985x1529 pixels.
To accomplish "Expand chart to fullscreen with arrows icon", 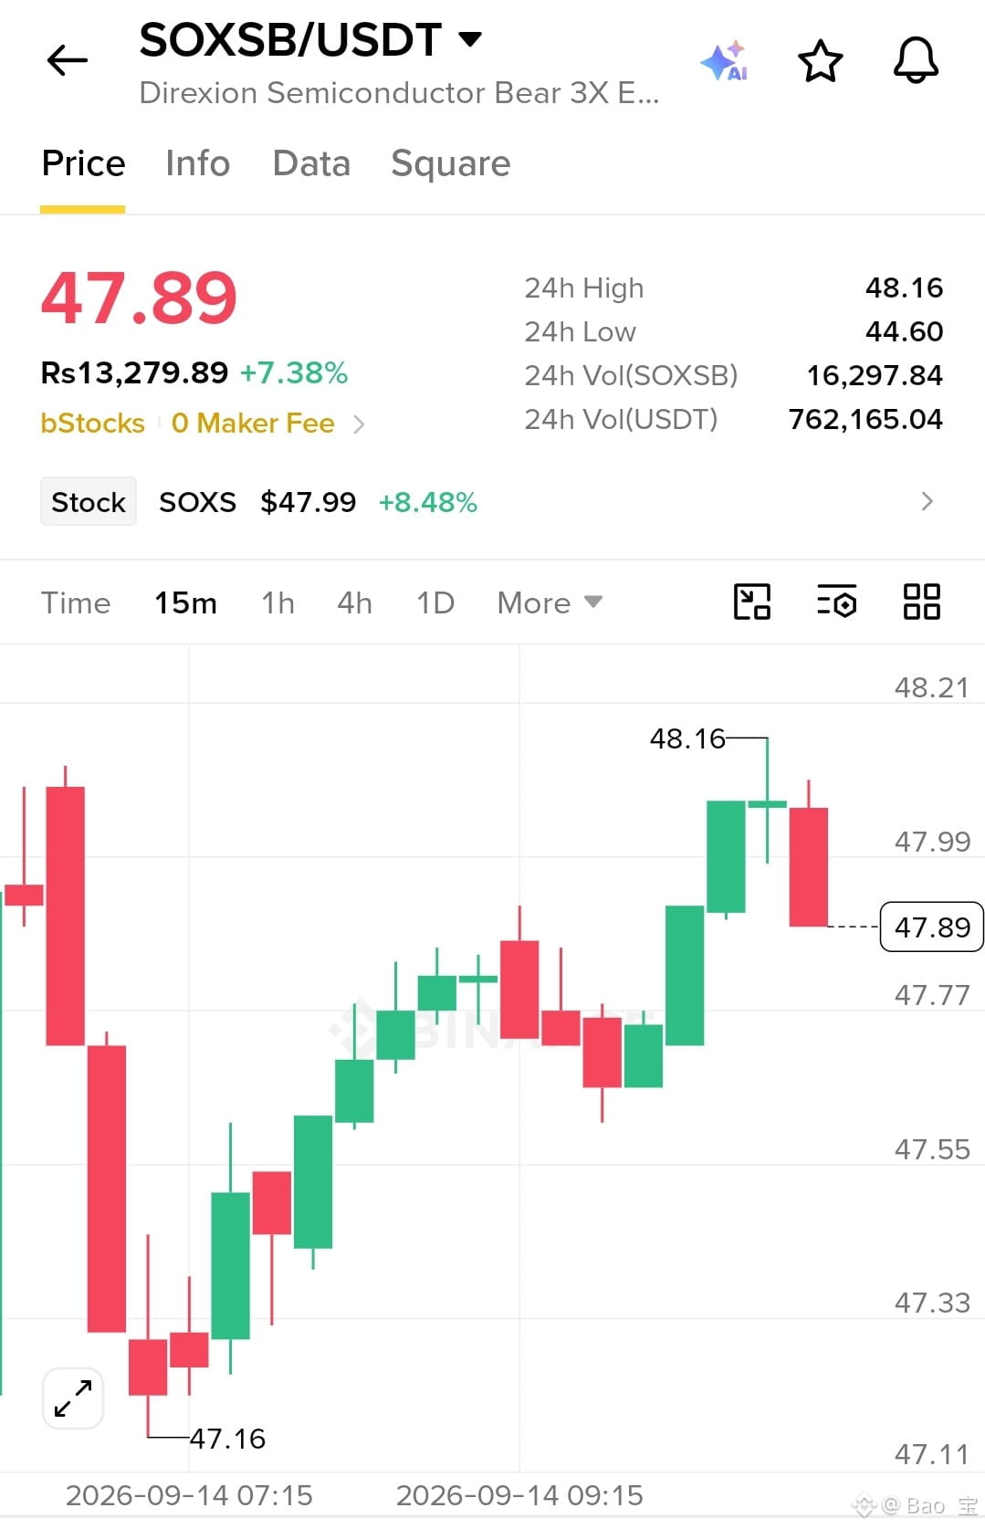I will coord(73,1398).
